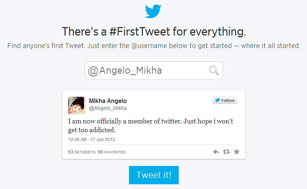Click the Twitter bird logo at top
Viewport: 307px width, 189px height.
coord(153,11)
